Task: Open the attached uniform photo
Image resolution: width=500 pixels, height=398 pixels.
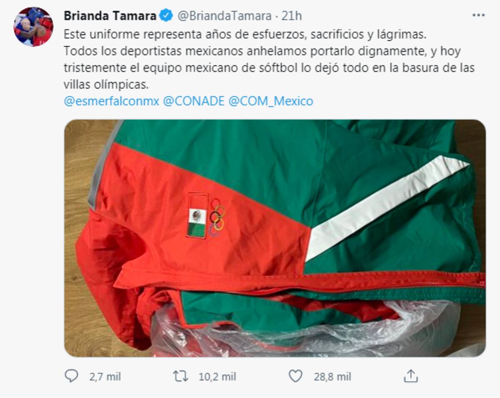Action: pos(275,238)
